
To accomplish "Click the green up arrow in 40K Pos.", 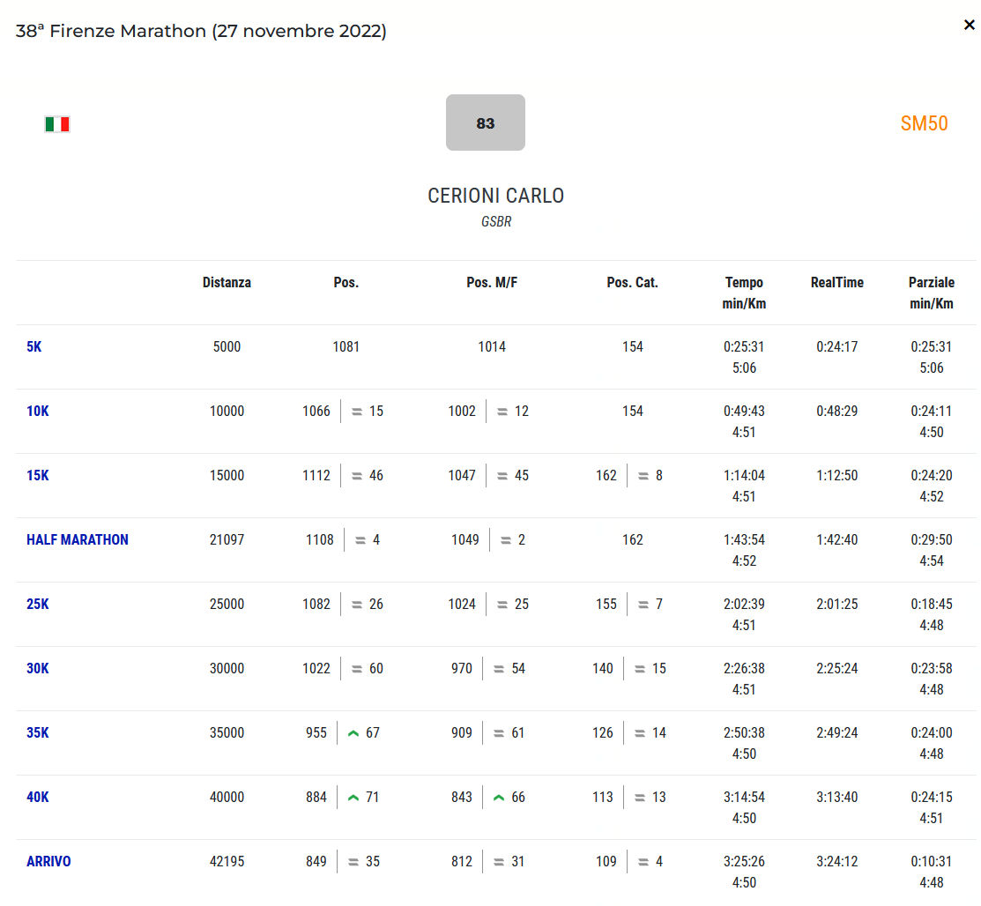I will click(x=353, y=798).
